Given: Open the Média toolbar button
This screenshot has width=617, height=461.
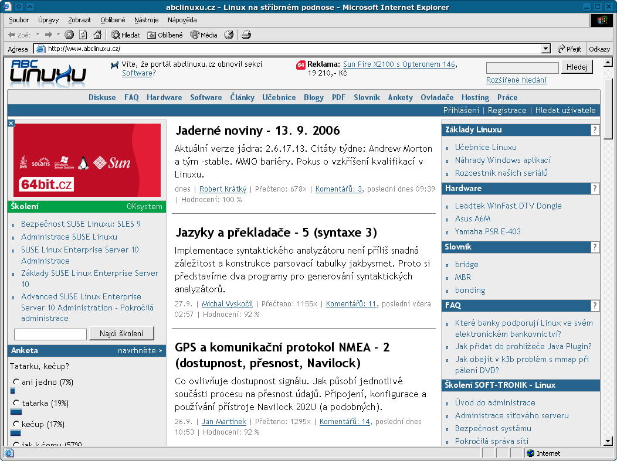Looking at the screenshot, I should coord(204,35).
